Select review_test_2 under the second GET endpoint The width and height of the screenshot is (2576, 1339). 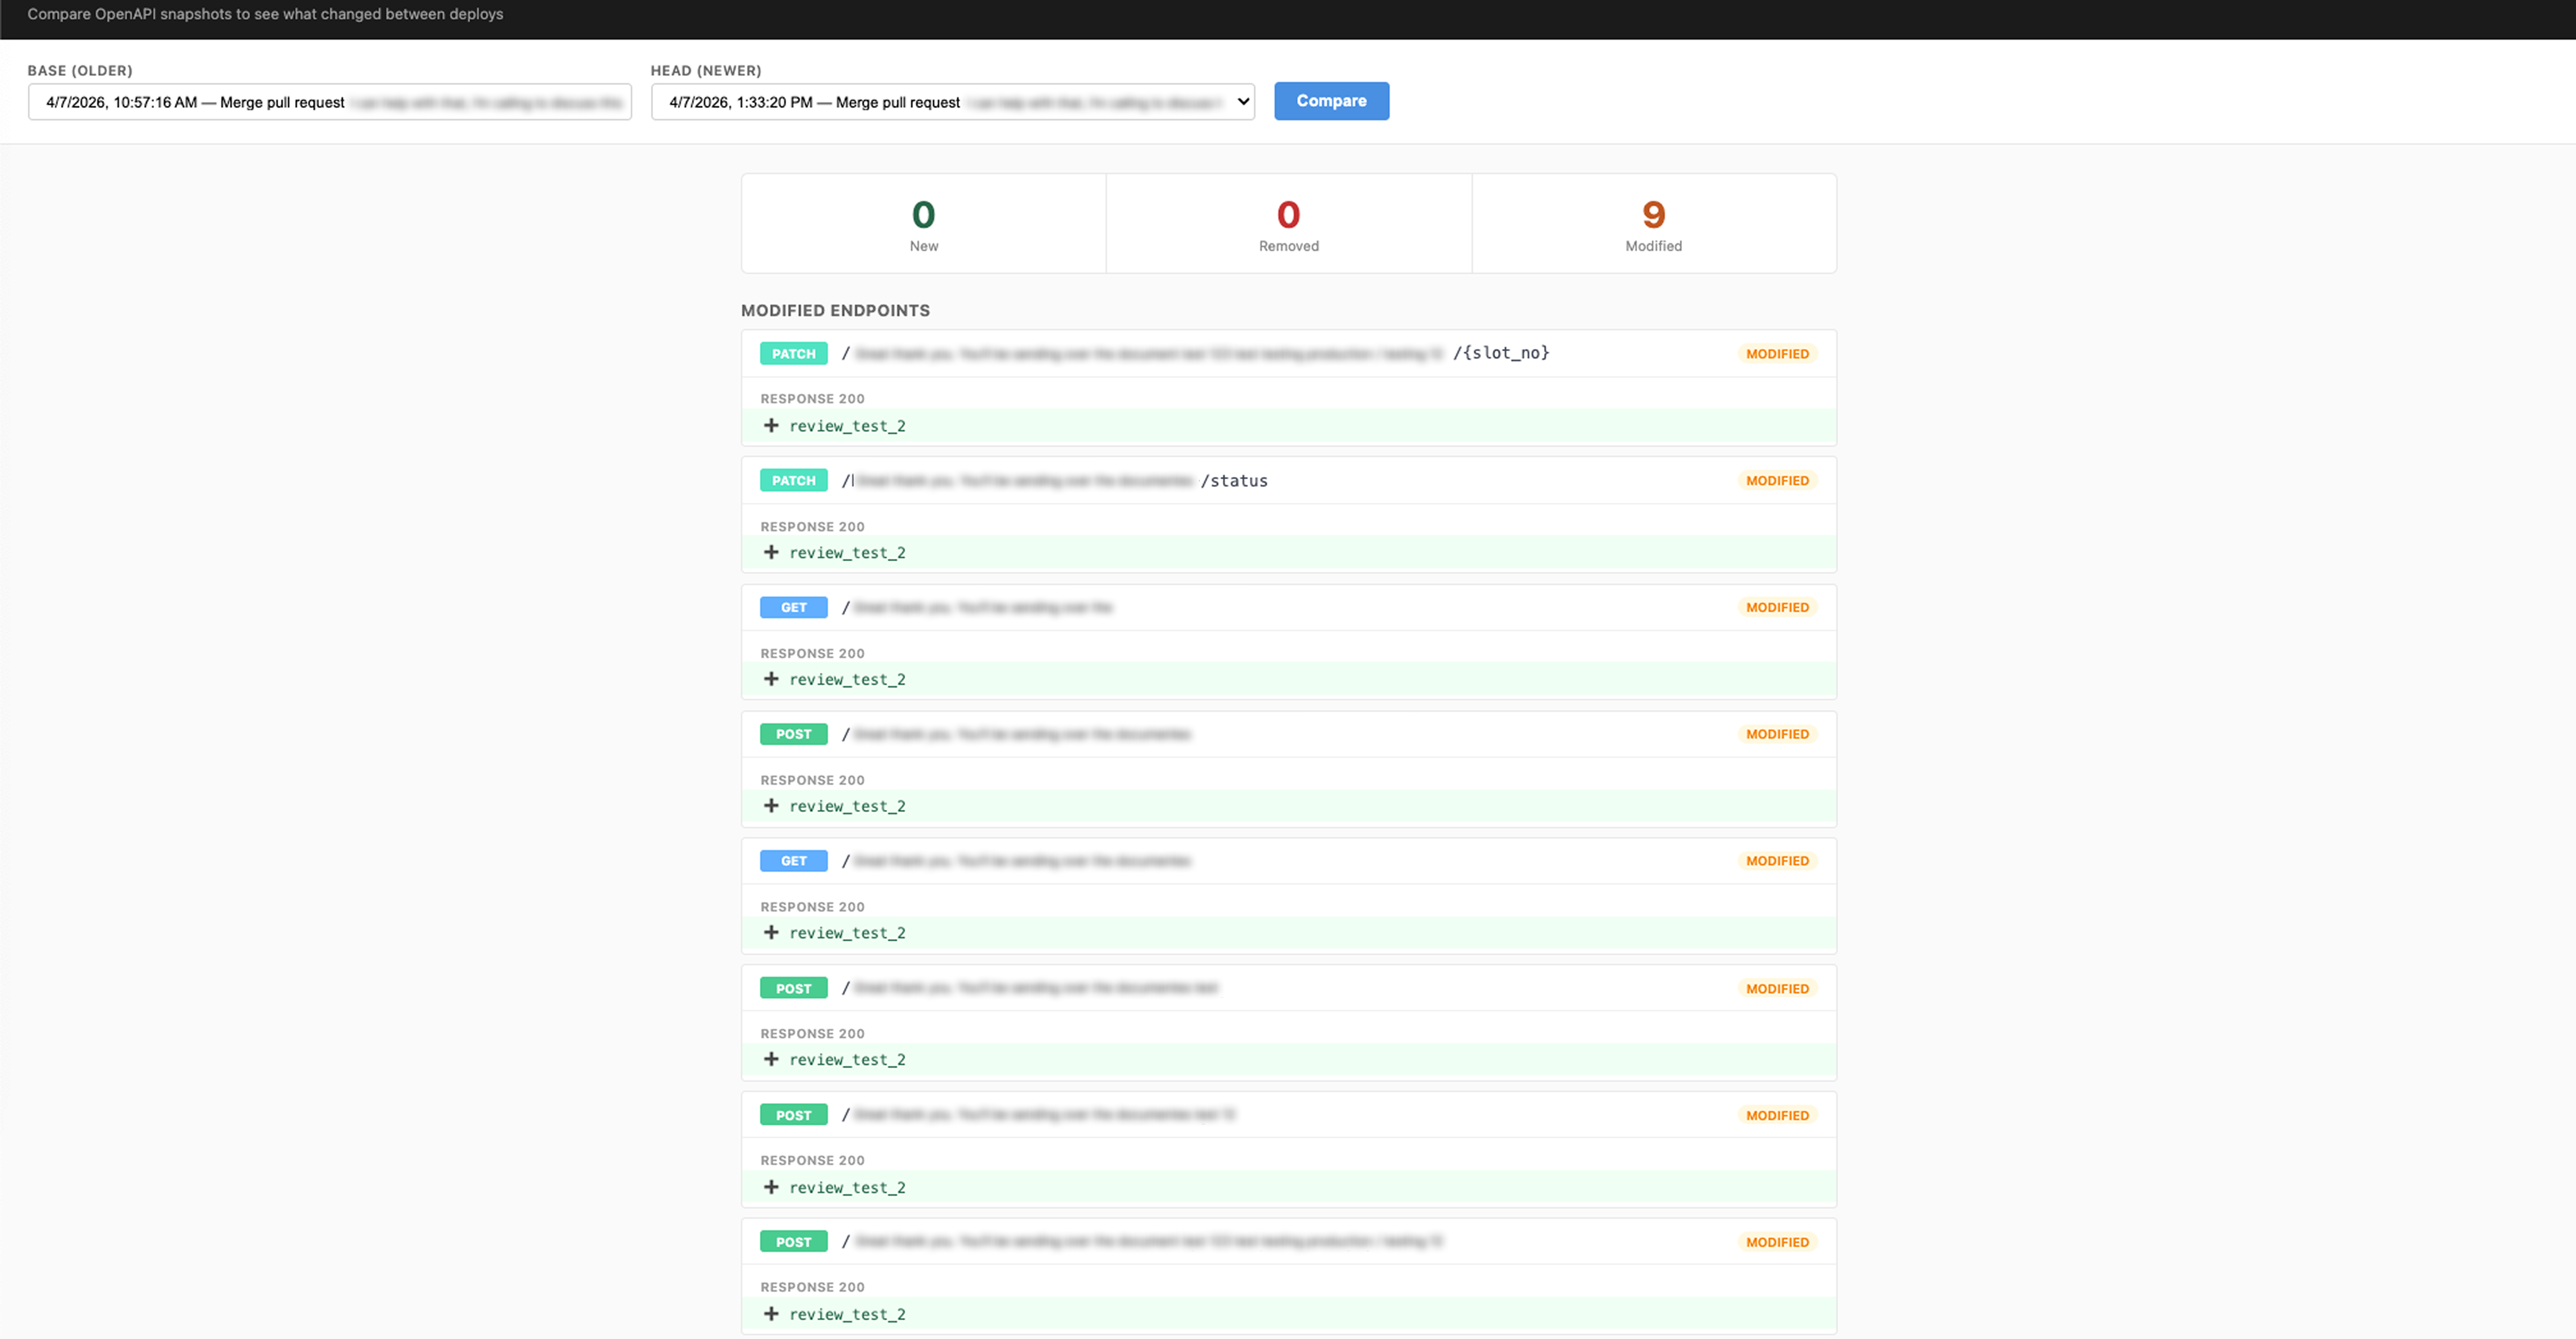[x=847, y=933]
